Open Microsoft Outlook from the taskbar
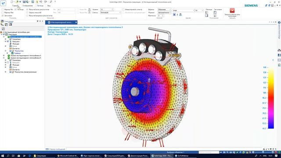The image size is (281, 158). (67, 156)
